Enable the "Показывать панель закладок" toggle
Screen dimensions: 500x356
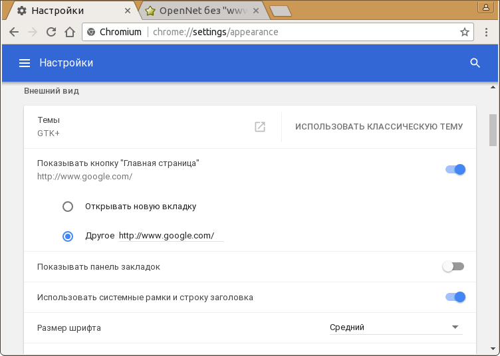pyautogui.click(x=453, y=267)
